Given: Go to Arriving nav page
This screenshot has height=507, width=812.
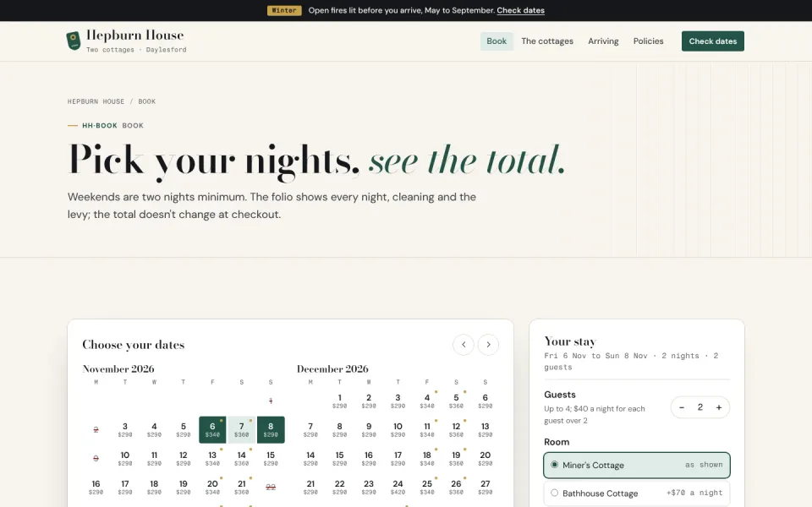Looking at the screenshot, I should coord(603,41).
